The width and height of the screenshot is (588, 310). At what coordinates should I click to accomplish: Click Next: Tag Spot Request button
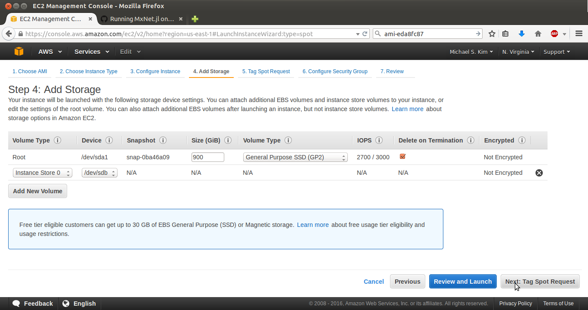point(540,282)
